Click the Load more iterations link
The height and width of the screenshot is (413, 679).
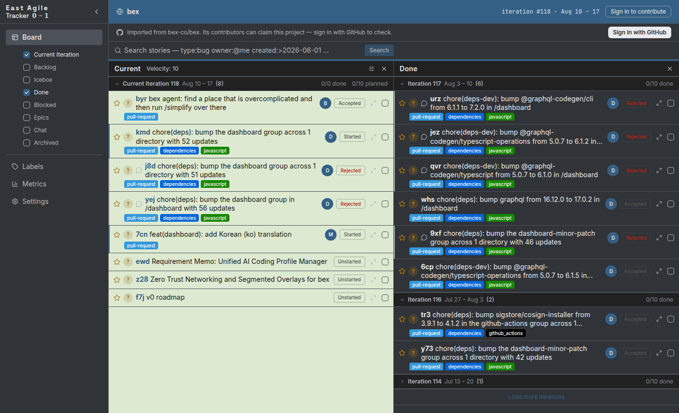(536, 397)
